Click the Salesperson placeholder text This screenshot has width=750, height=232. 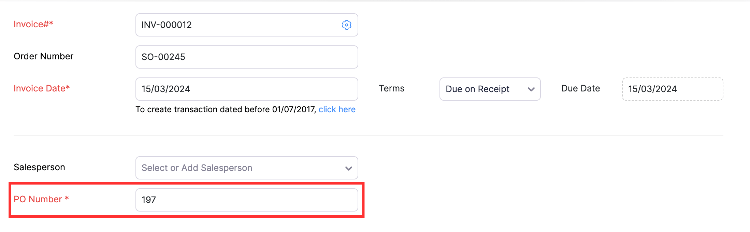(x=197, y=168)
